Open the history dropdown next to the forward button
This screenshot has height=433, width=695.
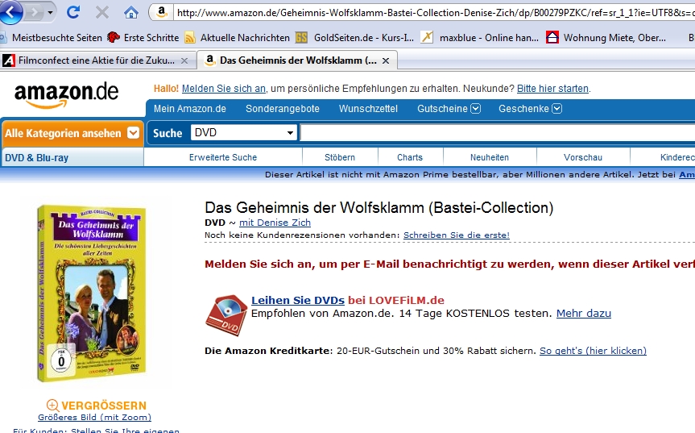50,12
